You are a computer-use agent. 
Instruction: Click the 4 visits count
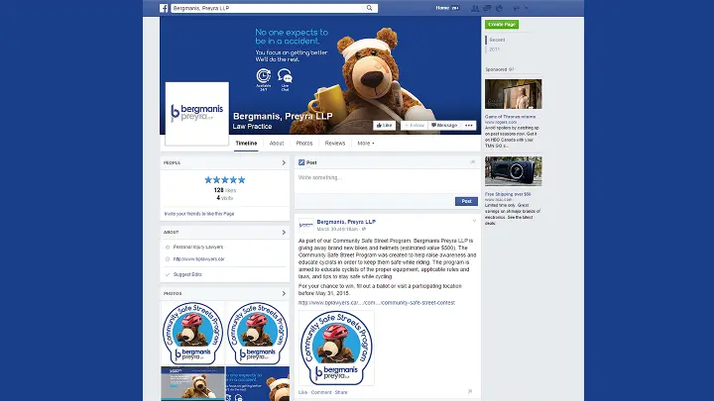pos(225,198)
